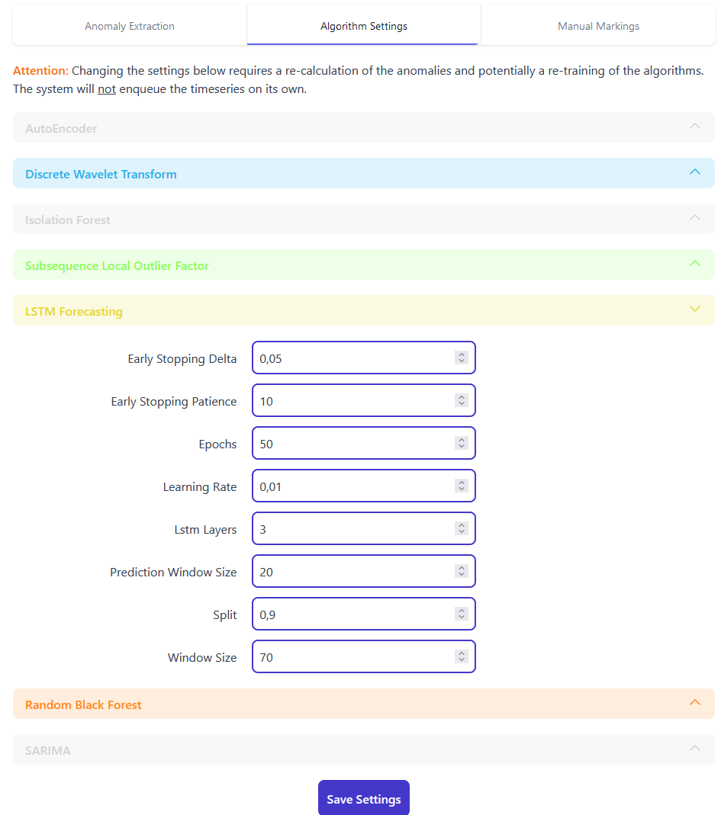Expand the Isolation Forest chevron
Viewport: 721px width, 815px height.
694,218
